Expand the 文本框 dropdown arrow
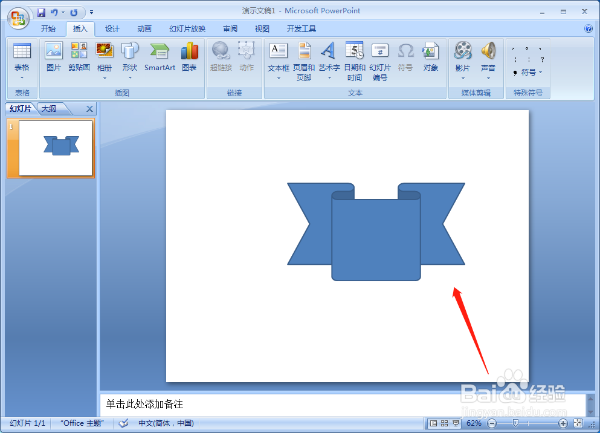Viewport: 600px width, 433px height. click(278, 78)
